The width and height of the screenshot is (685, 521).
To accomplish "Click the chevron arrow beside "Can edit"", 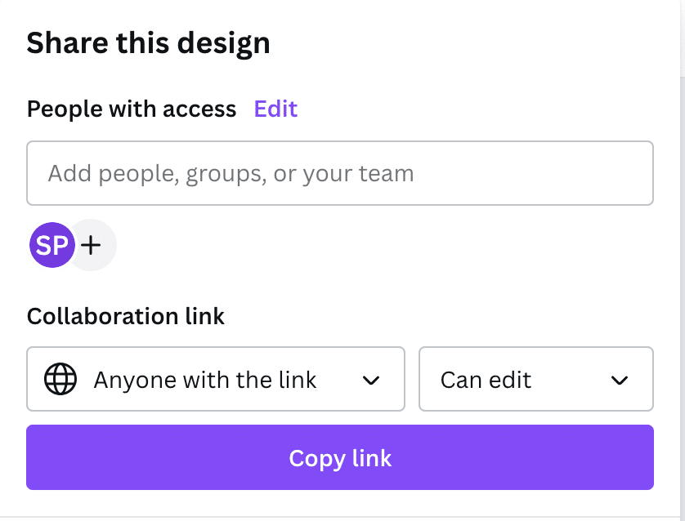I will pyautogui.click(x=620, y=380).
